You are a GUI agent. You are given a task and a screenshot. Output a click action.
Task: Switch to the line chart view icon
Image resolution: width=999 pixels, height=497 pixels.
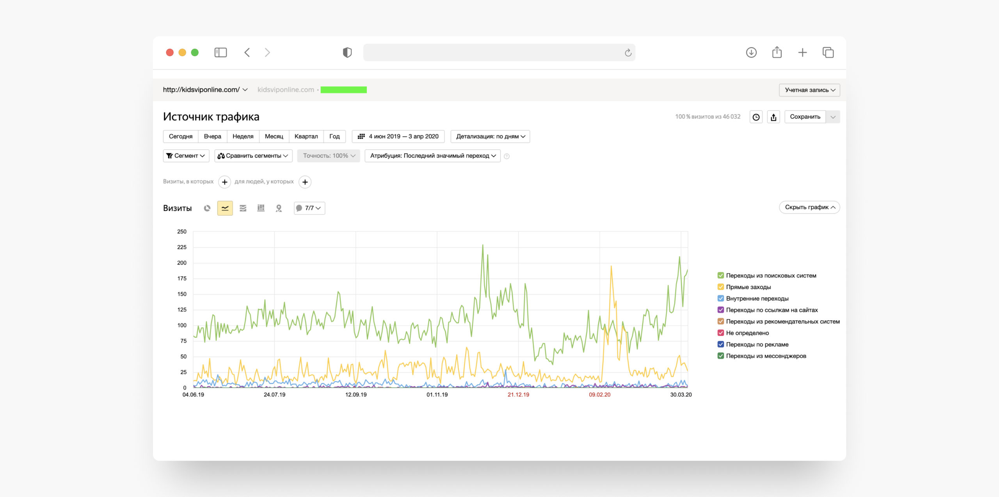(225, 208)
